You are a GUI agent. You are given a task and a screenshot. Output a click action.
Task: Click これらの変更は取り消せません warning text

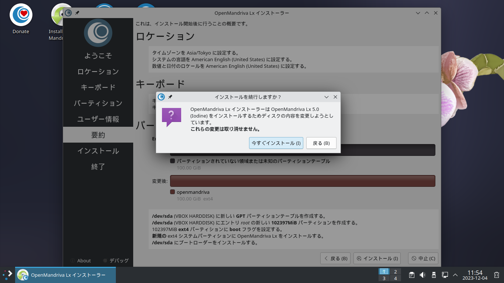tap(226, 129)
